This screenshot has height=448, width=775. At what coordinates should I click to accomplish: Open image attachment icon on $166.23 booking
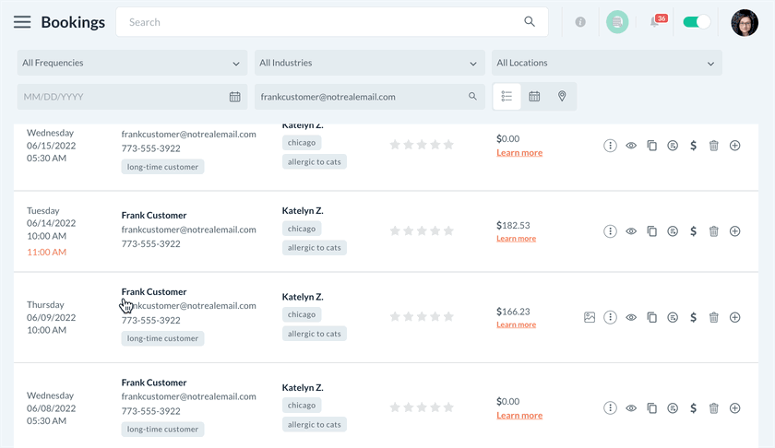pos(590,317)
